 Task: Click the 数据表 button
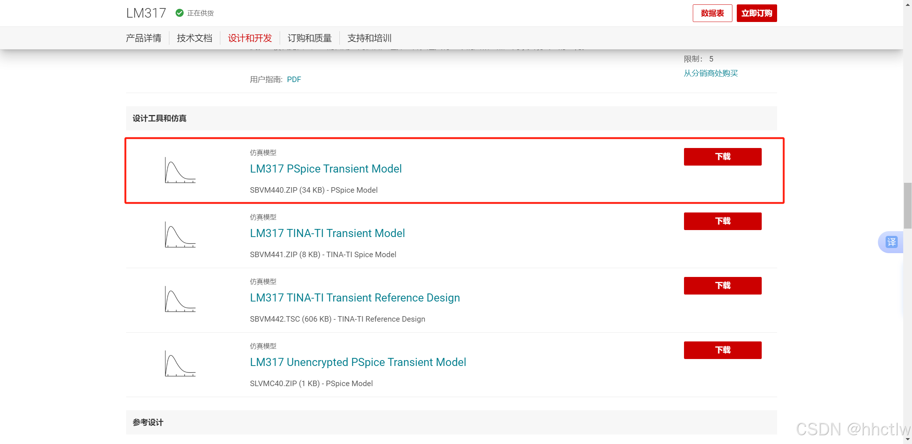coord(712,13)
